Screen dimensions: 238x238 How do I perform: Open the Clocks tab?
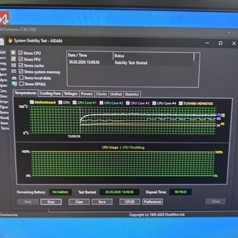pyautogui.click(x=101, y=94)
